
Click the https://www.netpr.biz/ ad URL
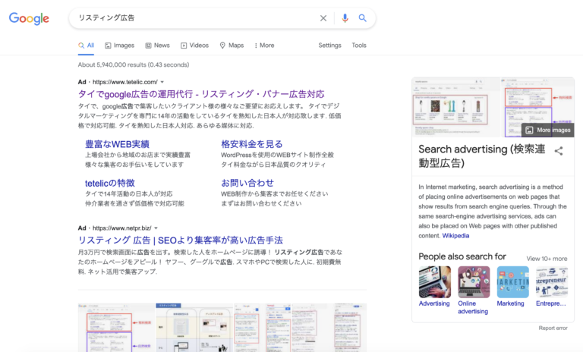[122, 228]
